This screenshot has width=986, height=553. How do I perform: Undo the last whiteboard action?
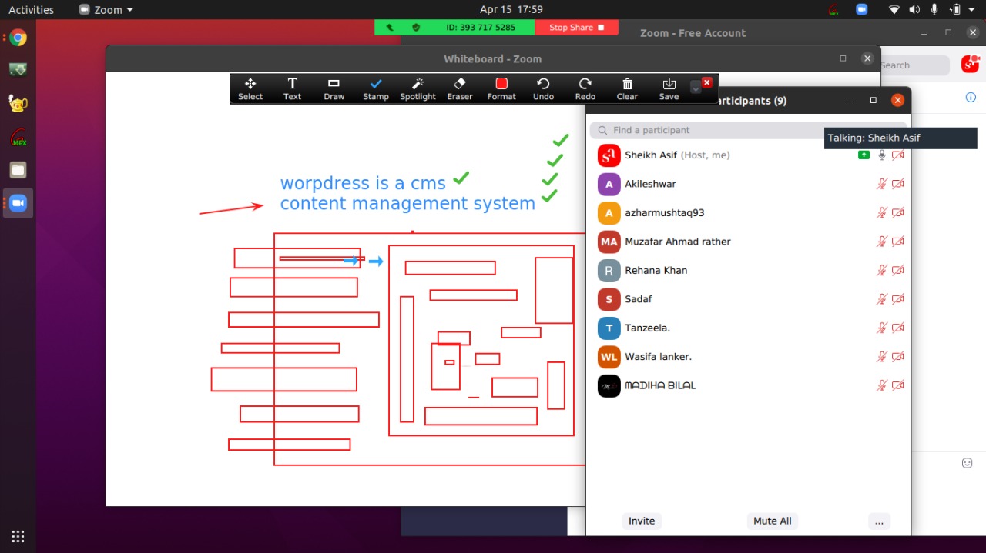544,88
